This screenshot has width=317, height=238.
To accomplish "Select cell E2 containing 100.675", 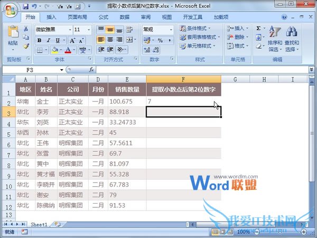I will 127,102.
